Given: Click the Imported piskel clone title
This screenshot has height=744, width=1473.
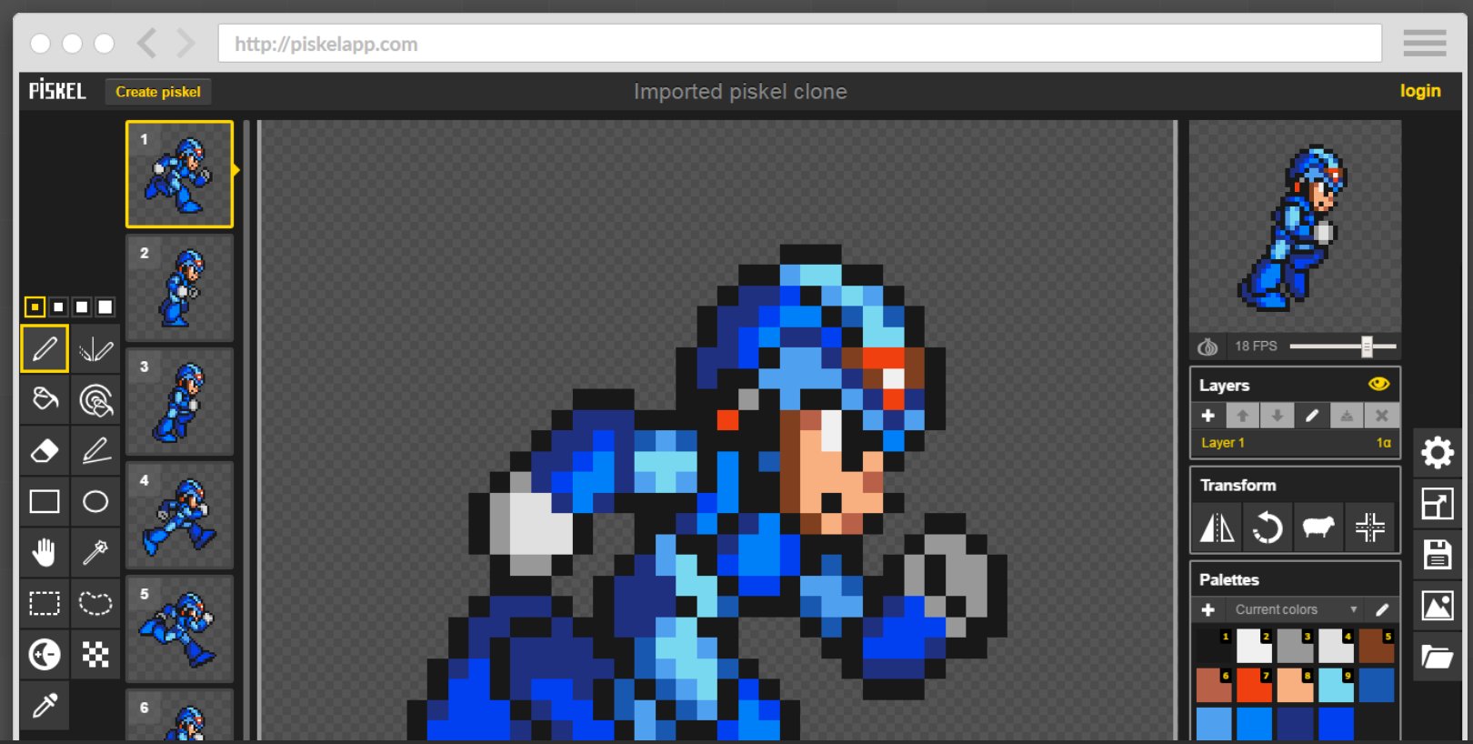Looking at the screenshot, I should [740, 92].
